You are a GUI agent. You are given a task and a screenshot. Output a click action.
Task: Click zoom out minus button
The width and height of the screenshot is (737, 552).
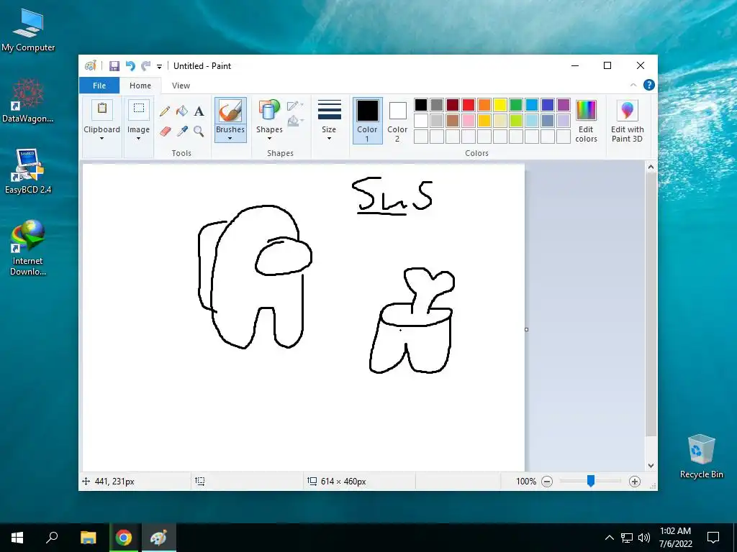click(x=547, y=481)
